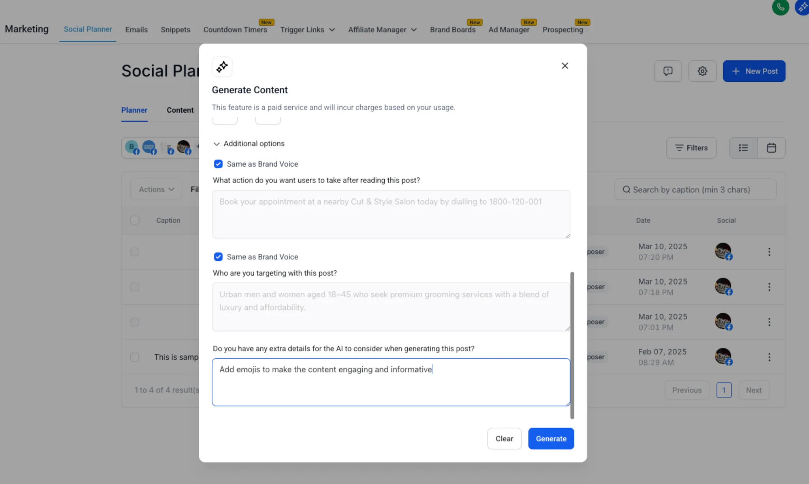The height and width of the screenshot is (484, 809).
Task: Click the dialog's vertical scrollbar
Action: (x=572, y=345)
